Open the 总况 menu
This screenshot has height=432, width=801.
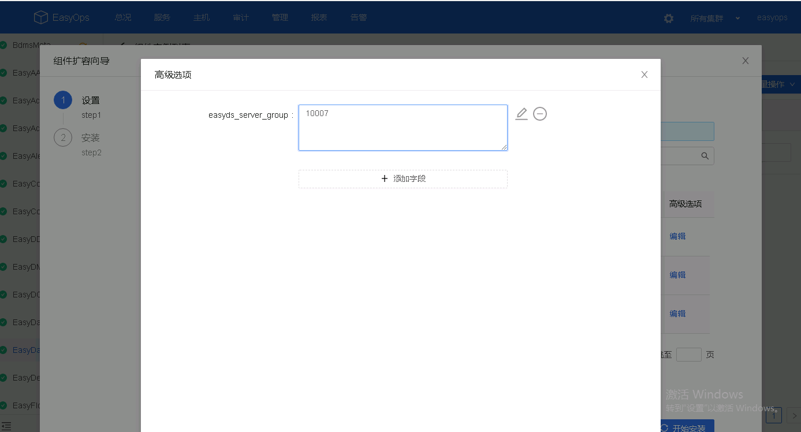[x=123, y=17]
